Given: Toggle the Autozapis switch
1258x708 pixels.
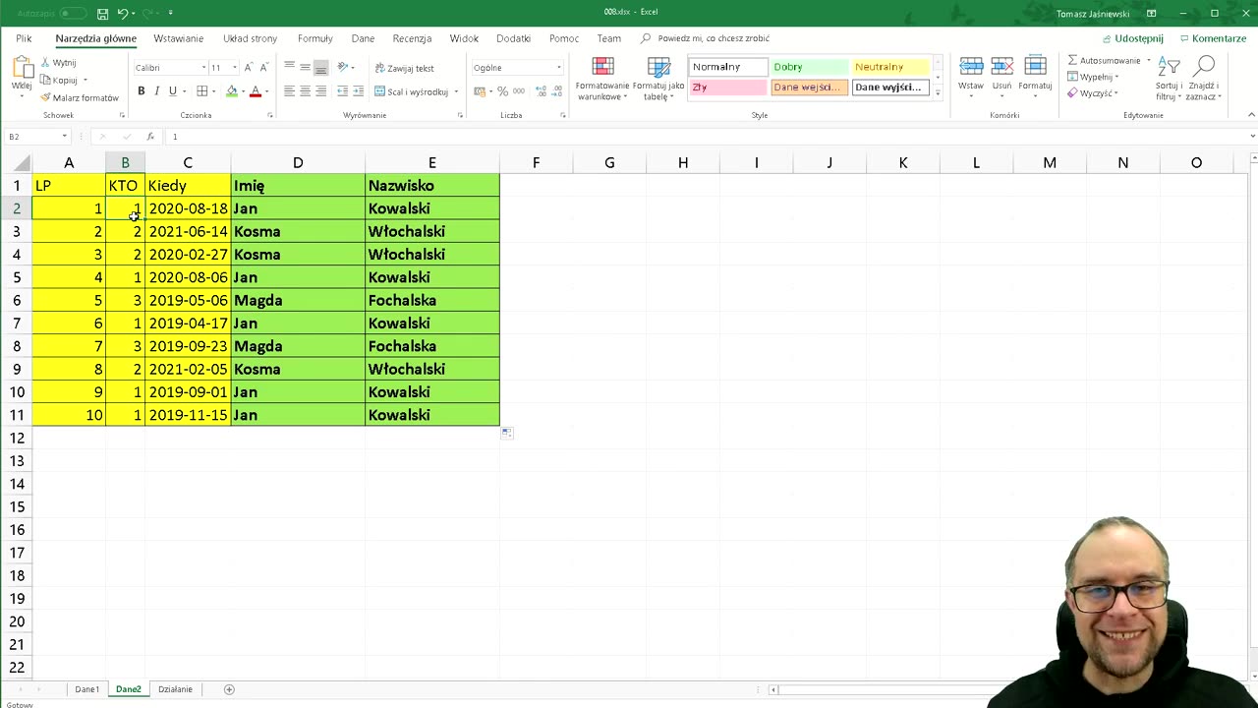Looking at the screenshot, I should [x=72, y=14].
